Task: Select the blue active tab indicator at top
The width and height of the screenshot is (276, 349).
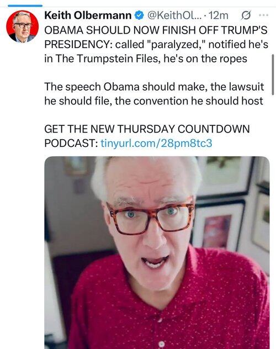Action: click(x=25, y=6)
